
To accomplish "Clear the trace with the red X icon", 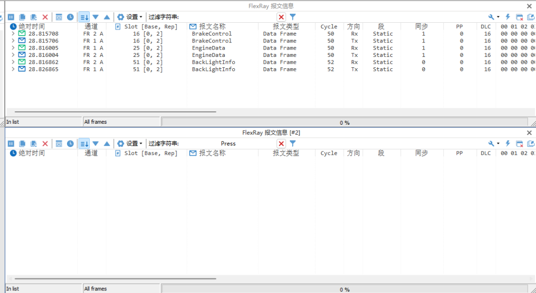I will [x=45, y=17].
